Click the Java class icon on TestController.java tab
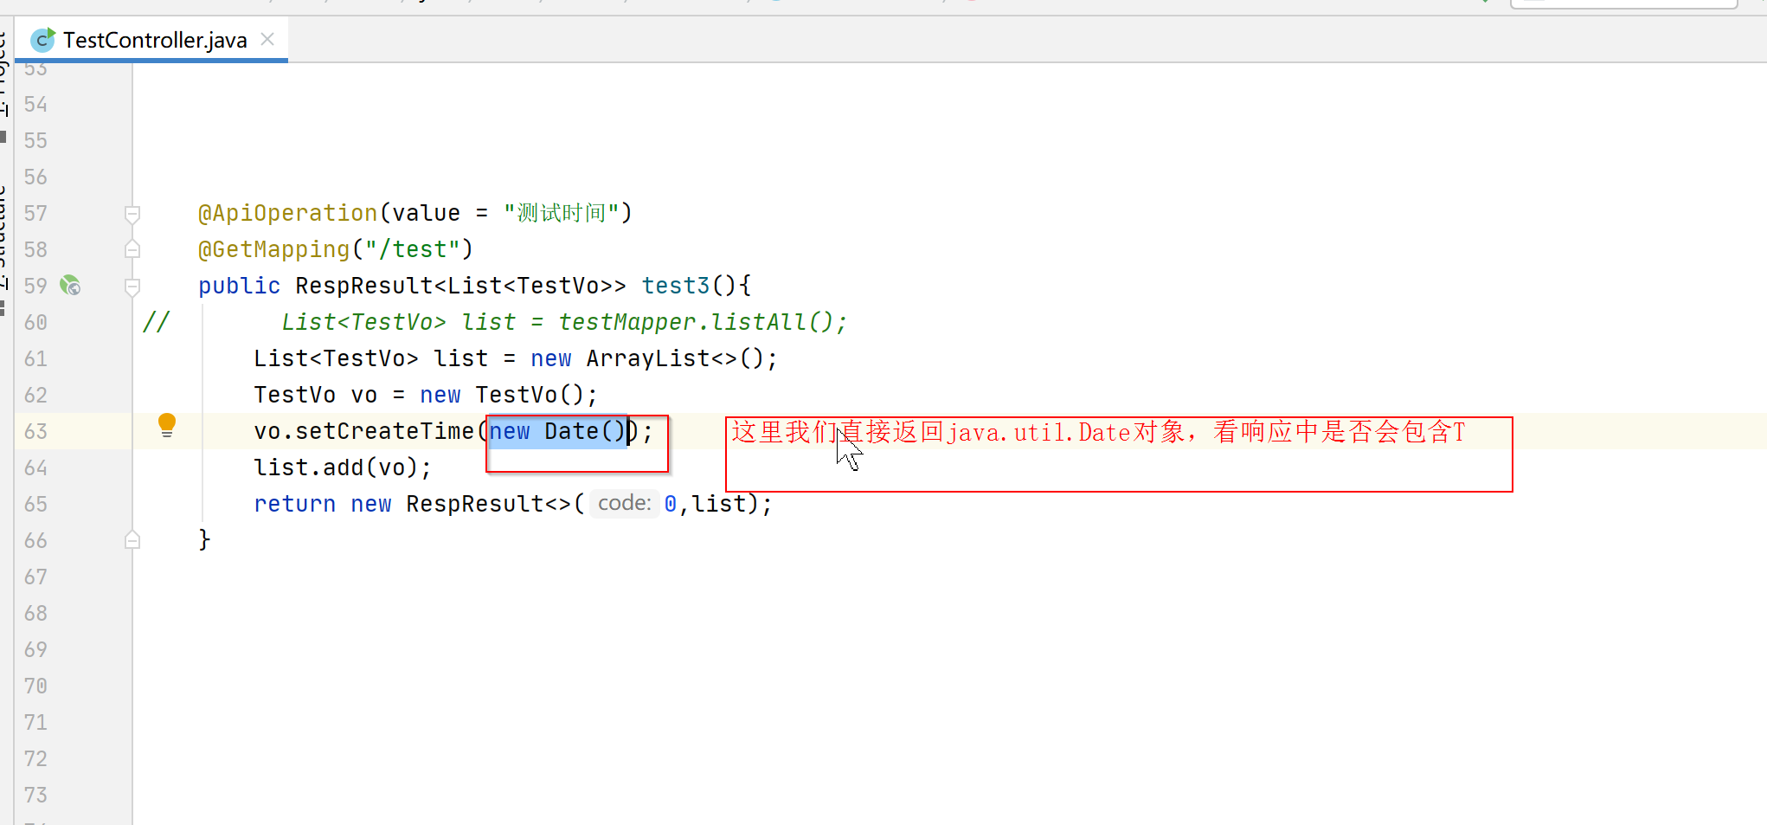 click(x=42, y=40)
